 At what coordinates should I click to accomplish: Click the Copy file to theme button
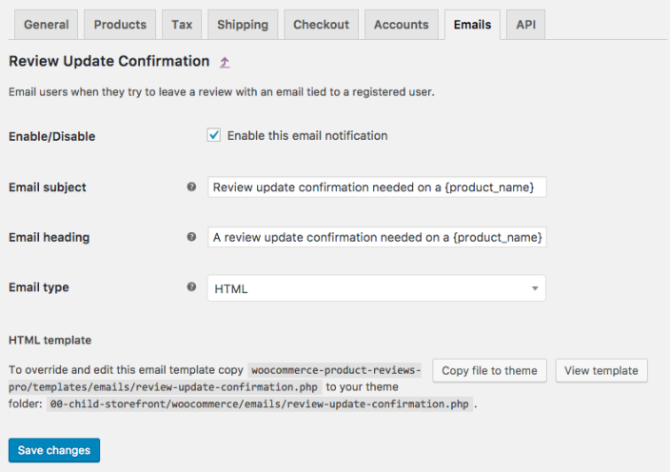click(489, 371)
